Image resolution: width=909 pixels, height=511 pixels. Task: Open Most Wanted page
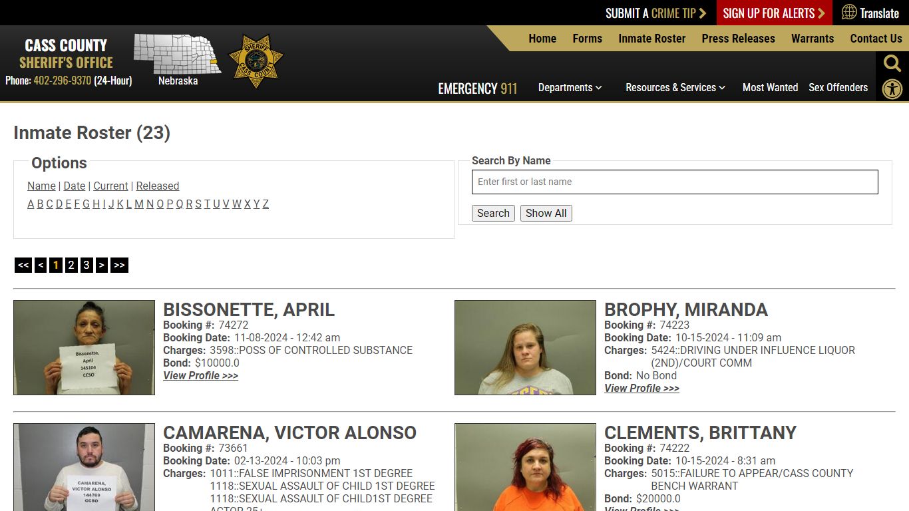770,87
